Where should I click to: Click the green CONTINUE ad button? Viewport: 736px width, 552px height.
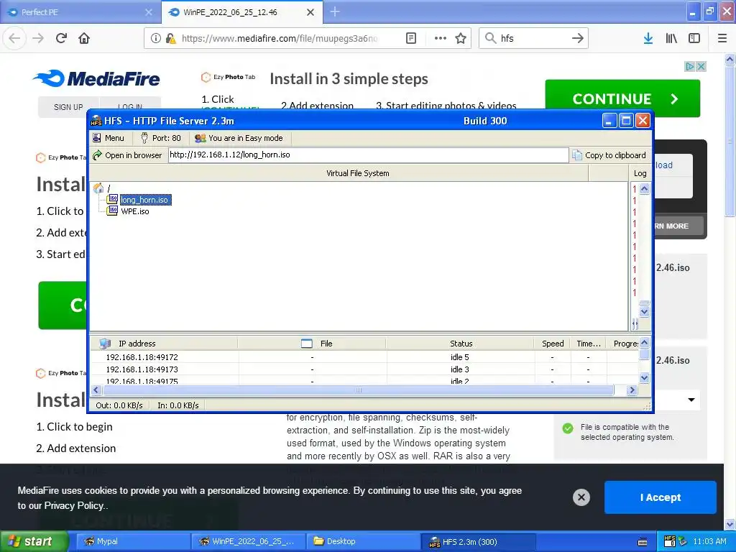[622, 98]
